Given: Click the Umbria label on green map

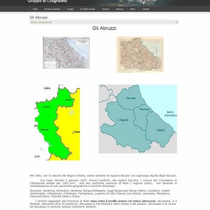Looking at the screenshot, I should pos(47,88).
